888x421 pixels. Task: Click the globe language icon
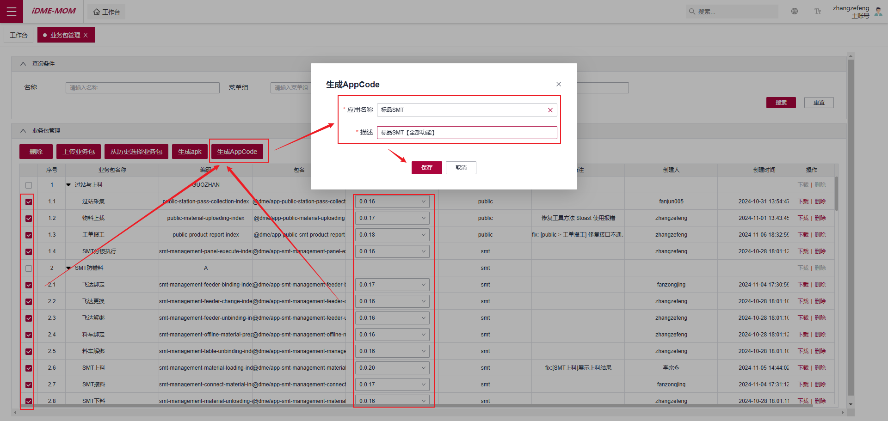[x=795, y=12]
